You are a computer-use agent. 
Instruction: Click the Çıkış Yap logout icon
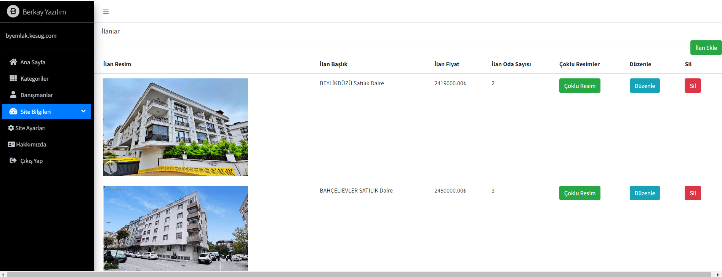click(13, 161)
